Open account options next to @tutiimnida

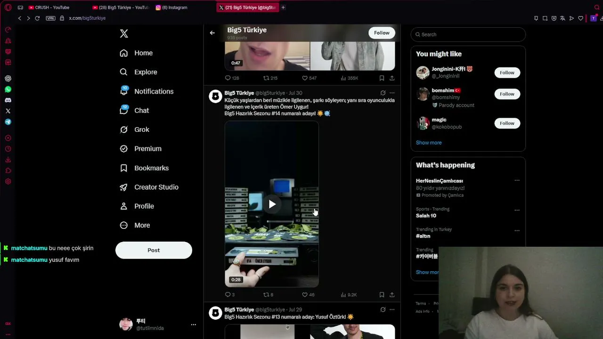[193, 324]
